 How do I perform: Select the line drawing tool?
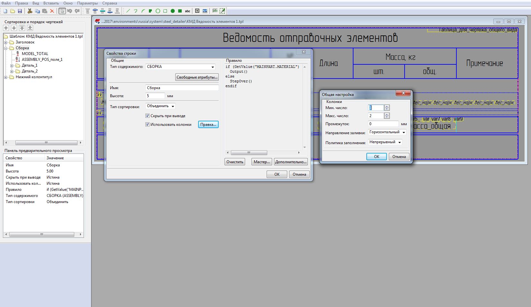pos(128,11)
